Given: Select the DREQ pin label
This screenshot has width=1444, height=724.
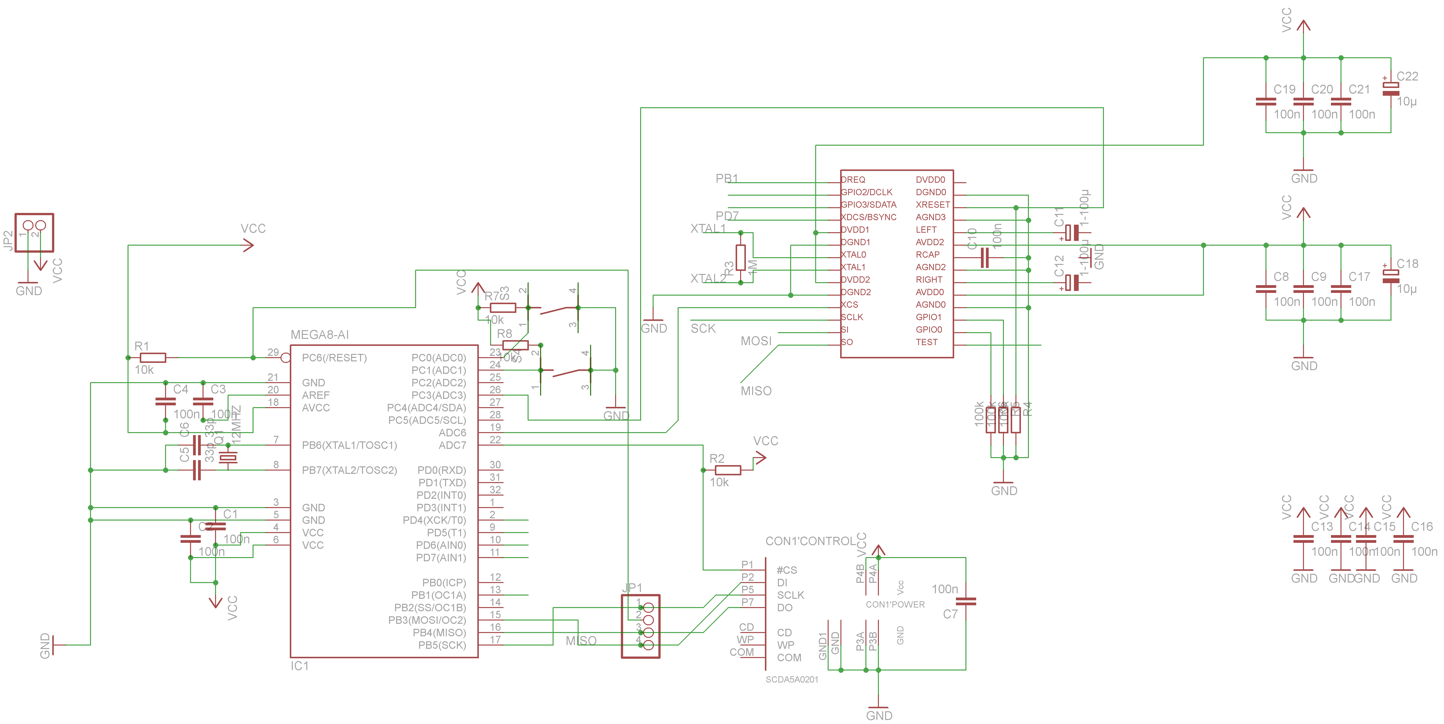Looking at the screenshot, I should (x=853, y=179).
